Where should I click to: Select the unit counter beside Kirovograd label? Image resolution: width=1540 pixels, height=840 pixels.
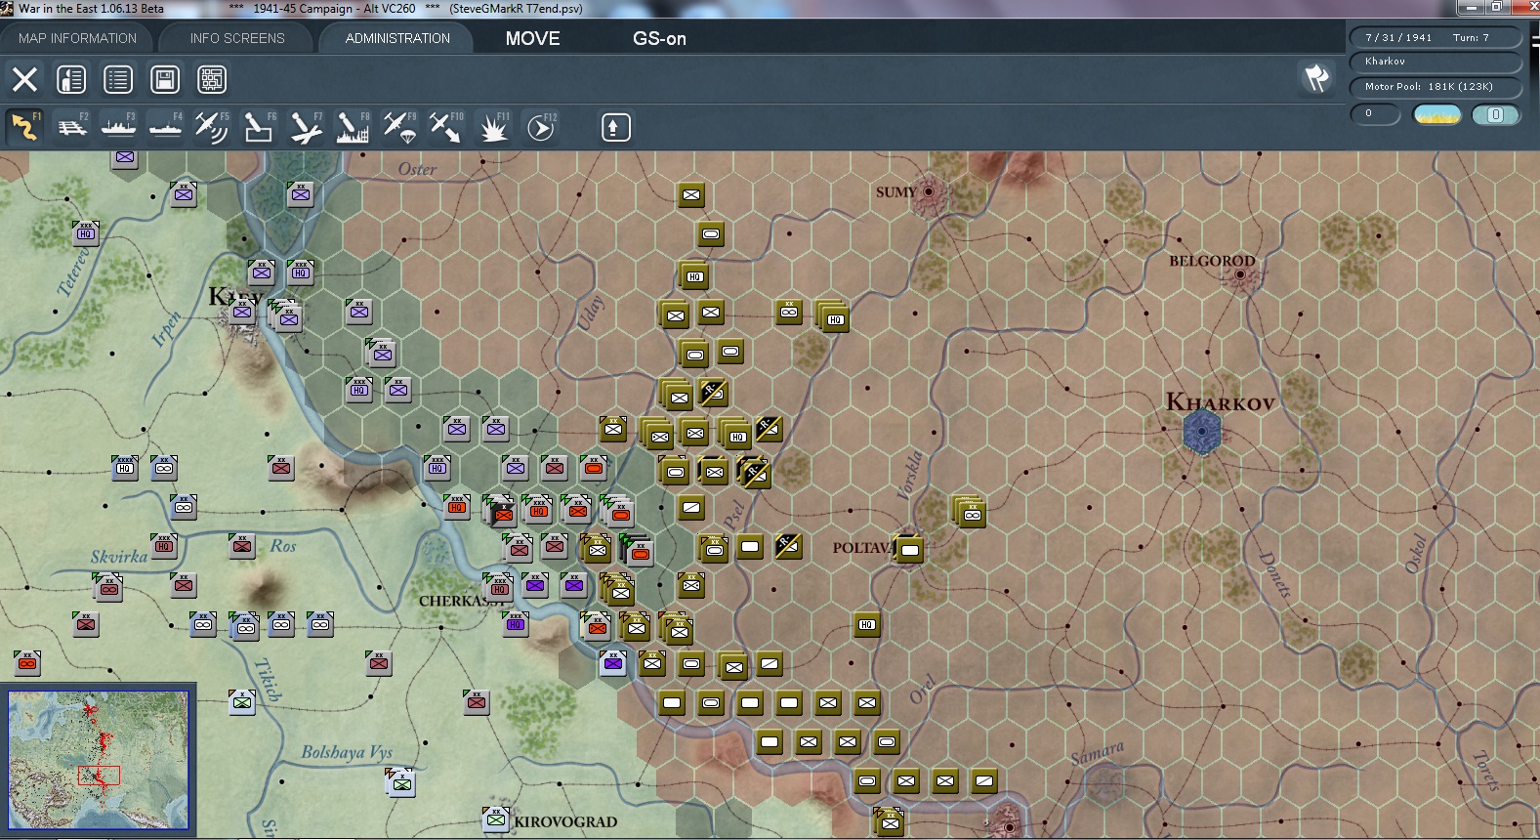(x=496, y=819)
